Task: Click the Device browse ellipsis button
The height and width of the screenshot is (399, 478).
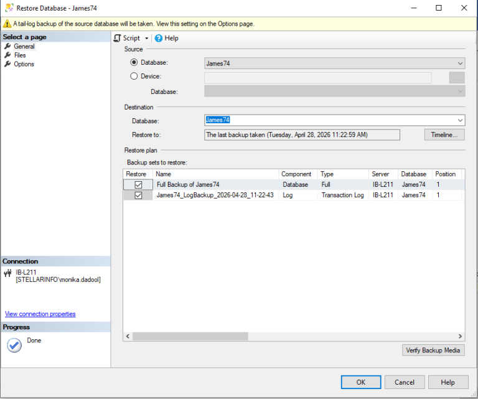Action: tap(457, 78)
